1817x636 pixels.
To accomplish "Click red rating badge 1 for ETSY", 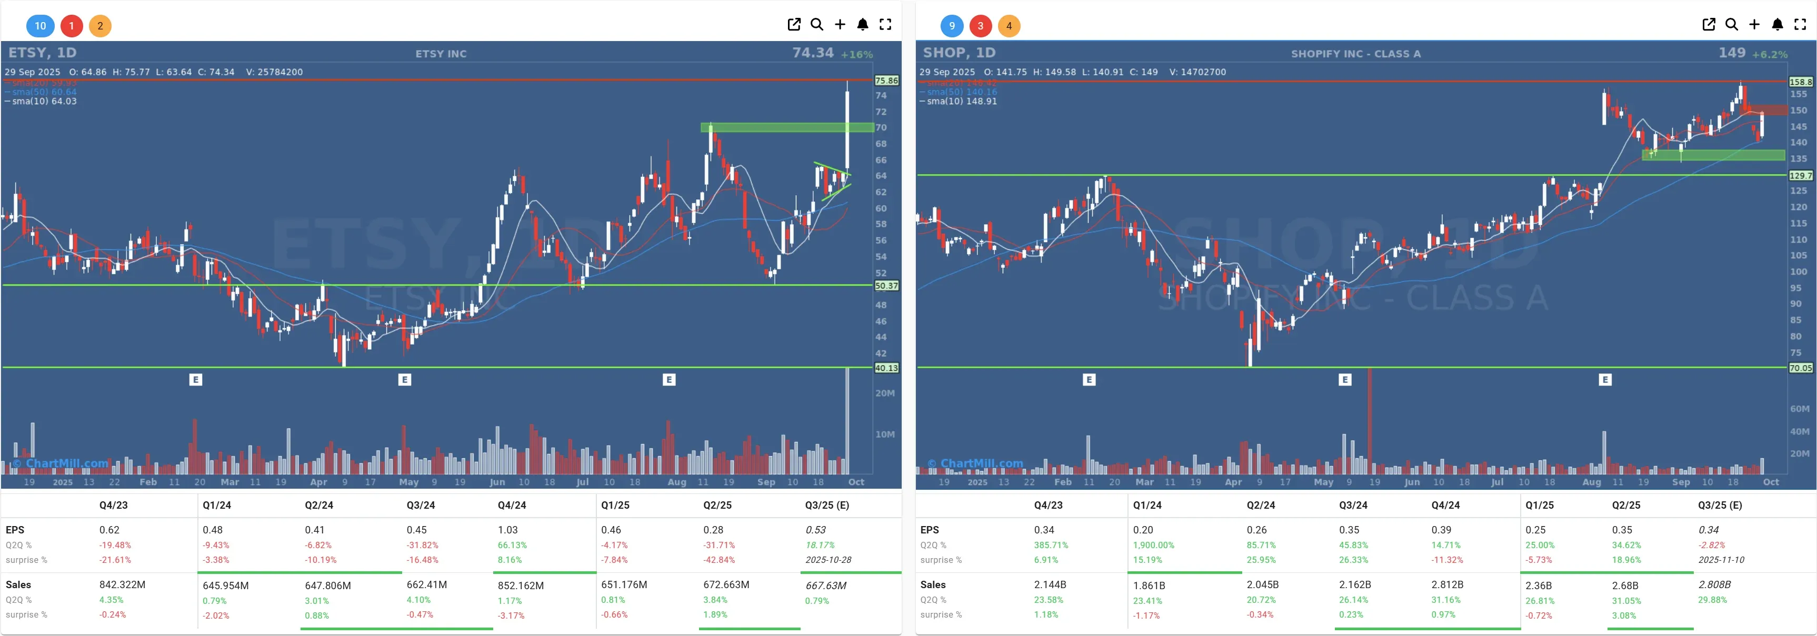I will click(71, 26).
